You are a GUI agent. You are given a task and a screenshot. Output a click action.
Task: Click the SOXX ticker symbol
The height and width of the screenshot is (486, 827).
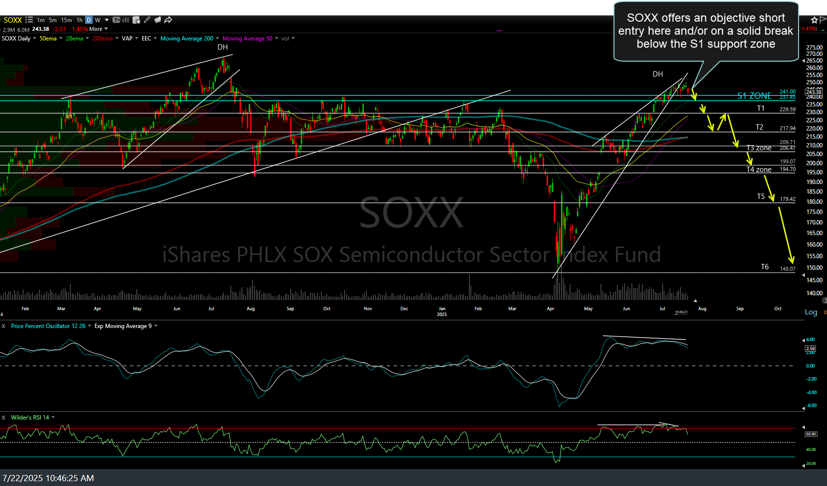click(13, 20)
